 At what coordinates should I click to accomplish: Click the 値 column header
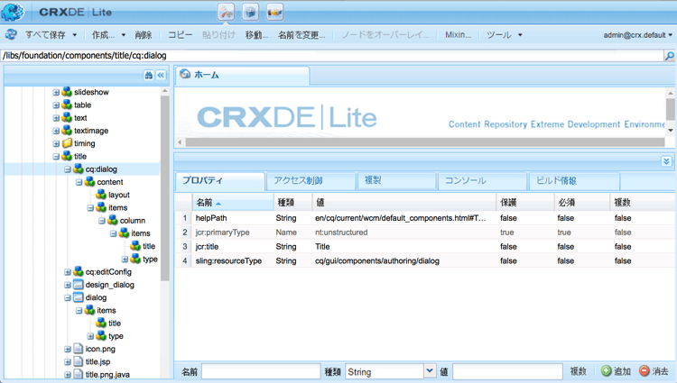tap(403, 202)
